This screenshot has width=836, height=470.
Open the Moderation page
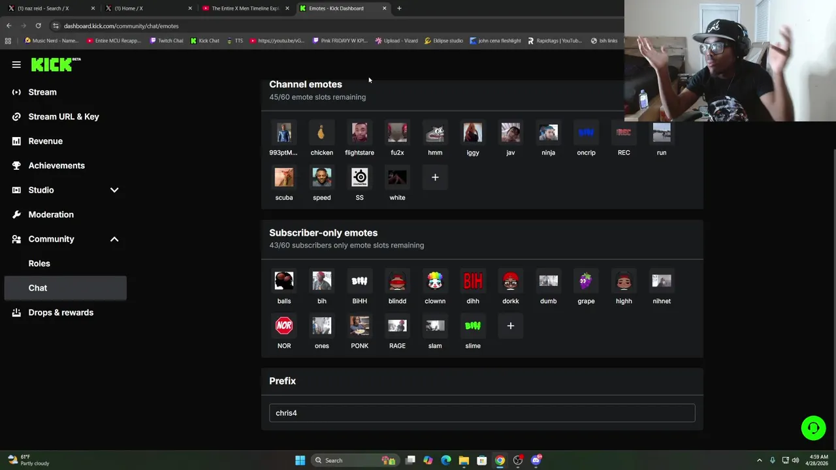click(x=65, y=214)
